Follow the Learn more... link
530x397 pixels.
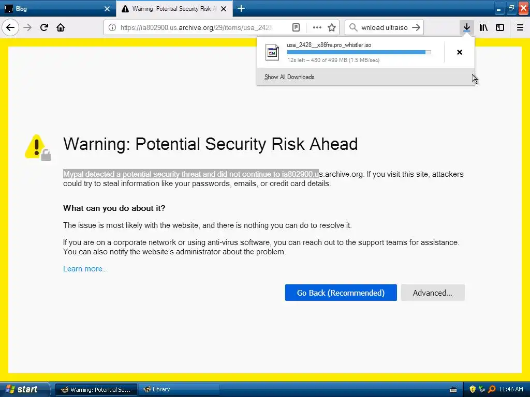pos(85,269)
